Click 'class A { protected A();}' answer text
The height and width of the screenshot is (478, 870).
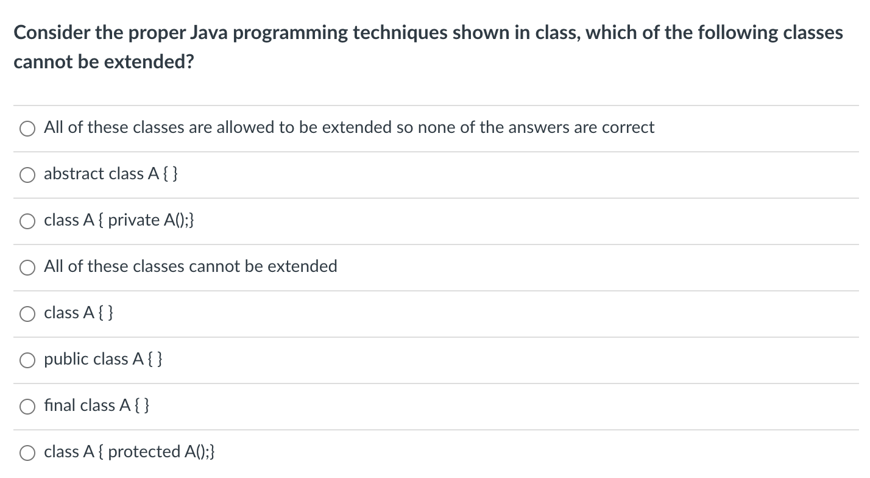point(128,452)
